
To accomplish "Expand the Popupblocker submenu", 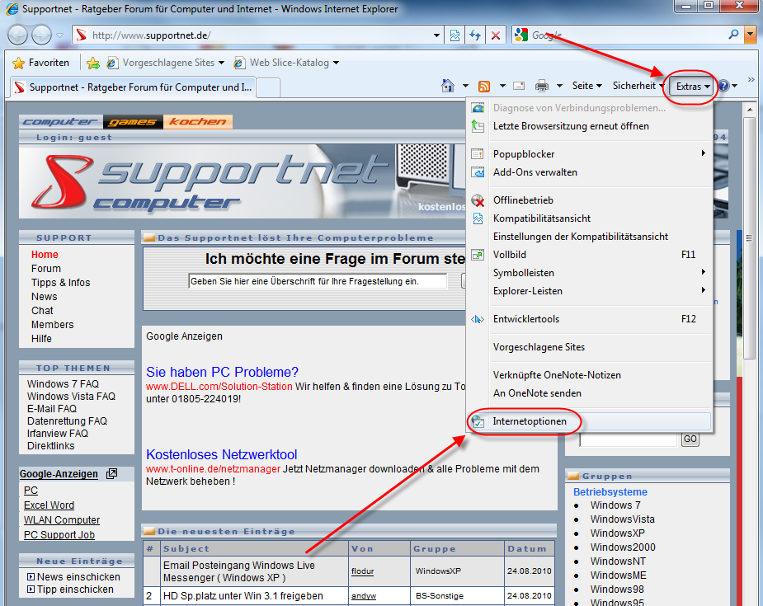I will pos(703,153).
